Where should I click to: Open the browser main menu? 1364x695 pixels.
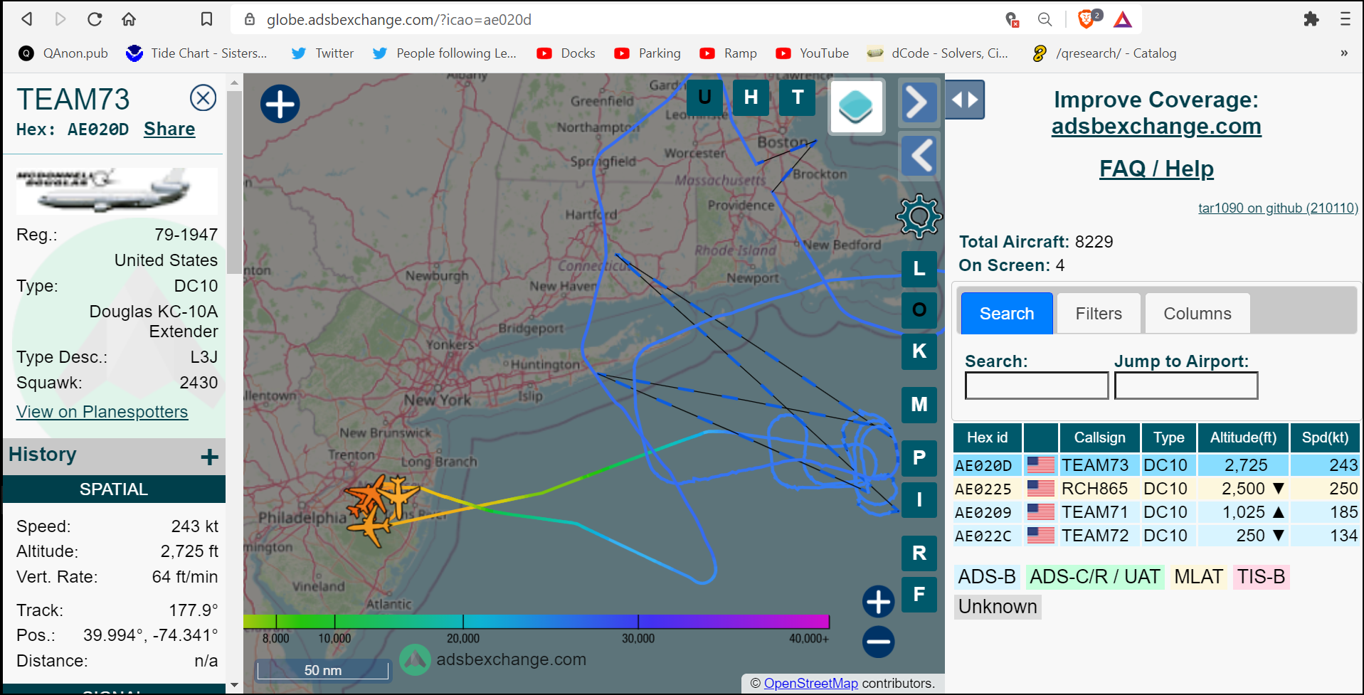tap(1345, 19)
